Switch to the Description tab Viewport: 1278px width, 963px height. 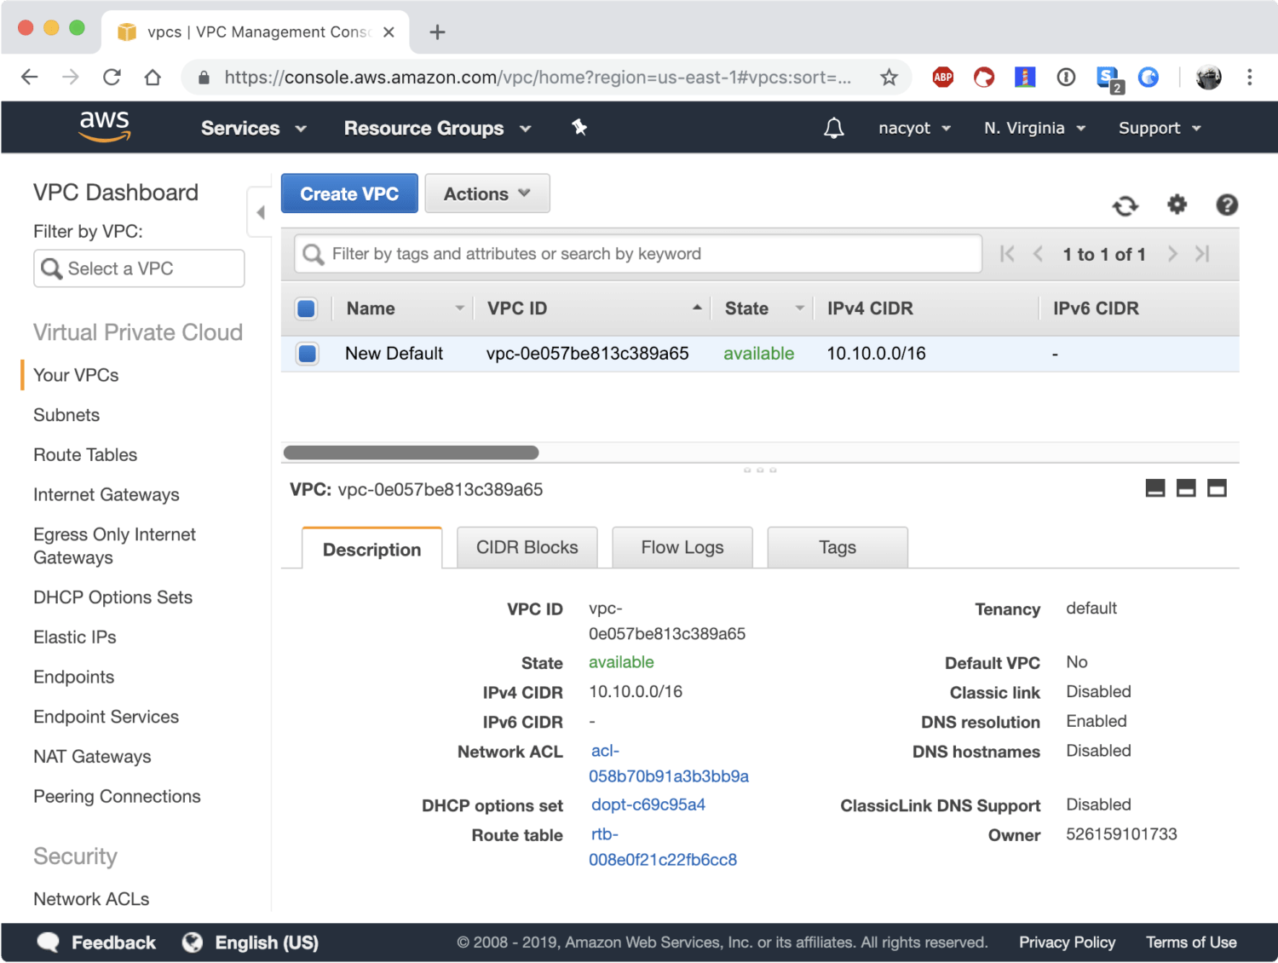click(x=372, y=549)
